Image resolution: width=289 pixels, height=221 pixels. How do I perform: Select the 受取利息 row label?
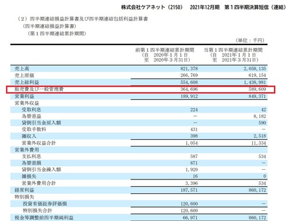(x=31, y=110)
